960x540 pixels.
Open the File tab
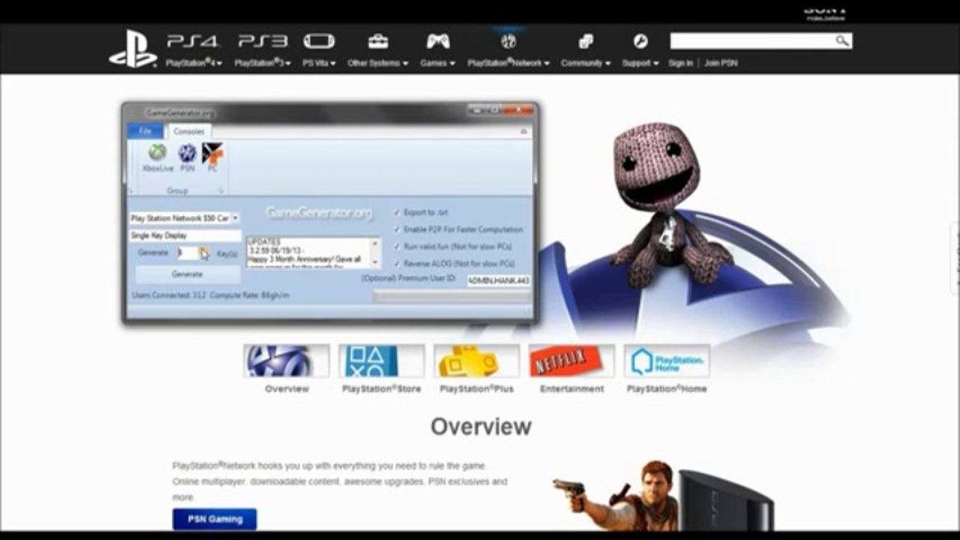145,131
